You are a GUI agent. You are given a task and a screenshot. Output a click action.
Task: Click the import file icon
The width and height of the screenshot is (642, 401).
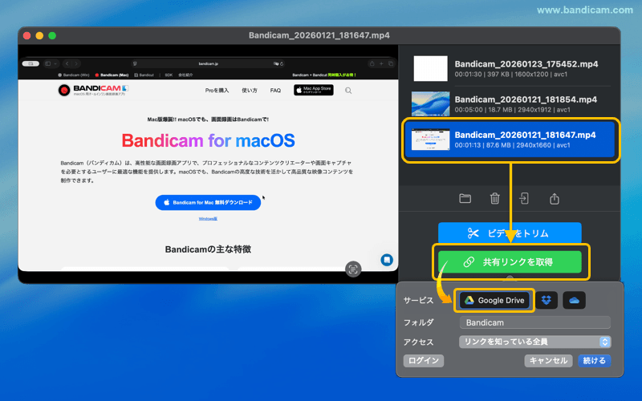click(524, 199)
